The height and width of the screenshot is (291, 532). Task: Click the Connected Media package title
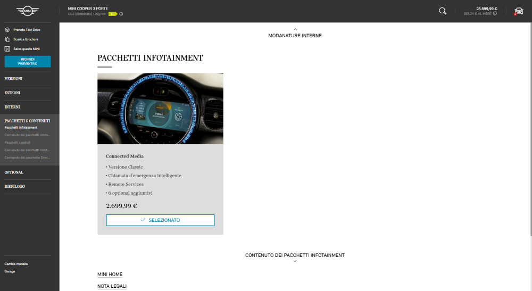click(x=124, y=156)
